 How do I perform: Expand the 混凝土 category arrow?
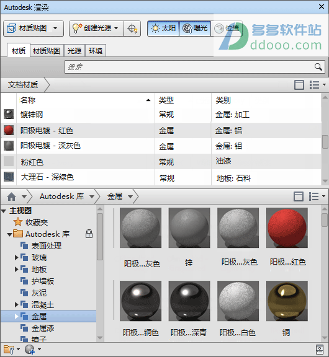coord(16,305)
